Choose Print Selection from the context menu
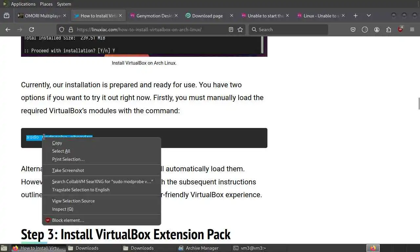Image resolution: width=420 pixels, height=252 pixels. tap(101, 159)
